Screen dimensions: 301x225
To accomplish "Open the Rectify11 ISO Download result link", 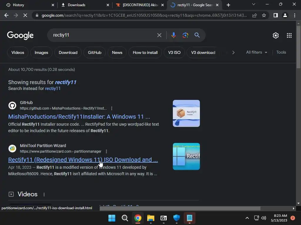I will (x=83, y=160).
